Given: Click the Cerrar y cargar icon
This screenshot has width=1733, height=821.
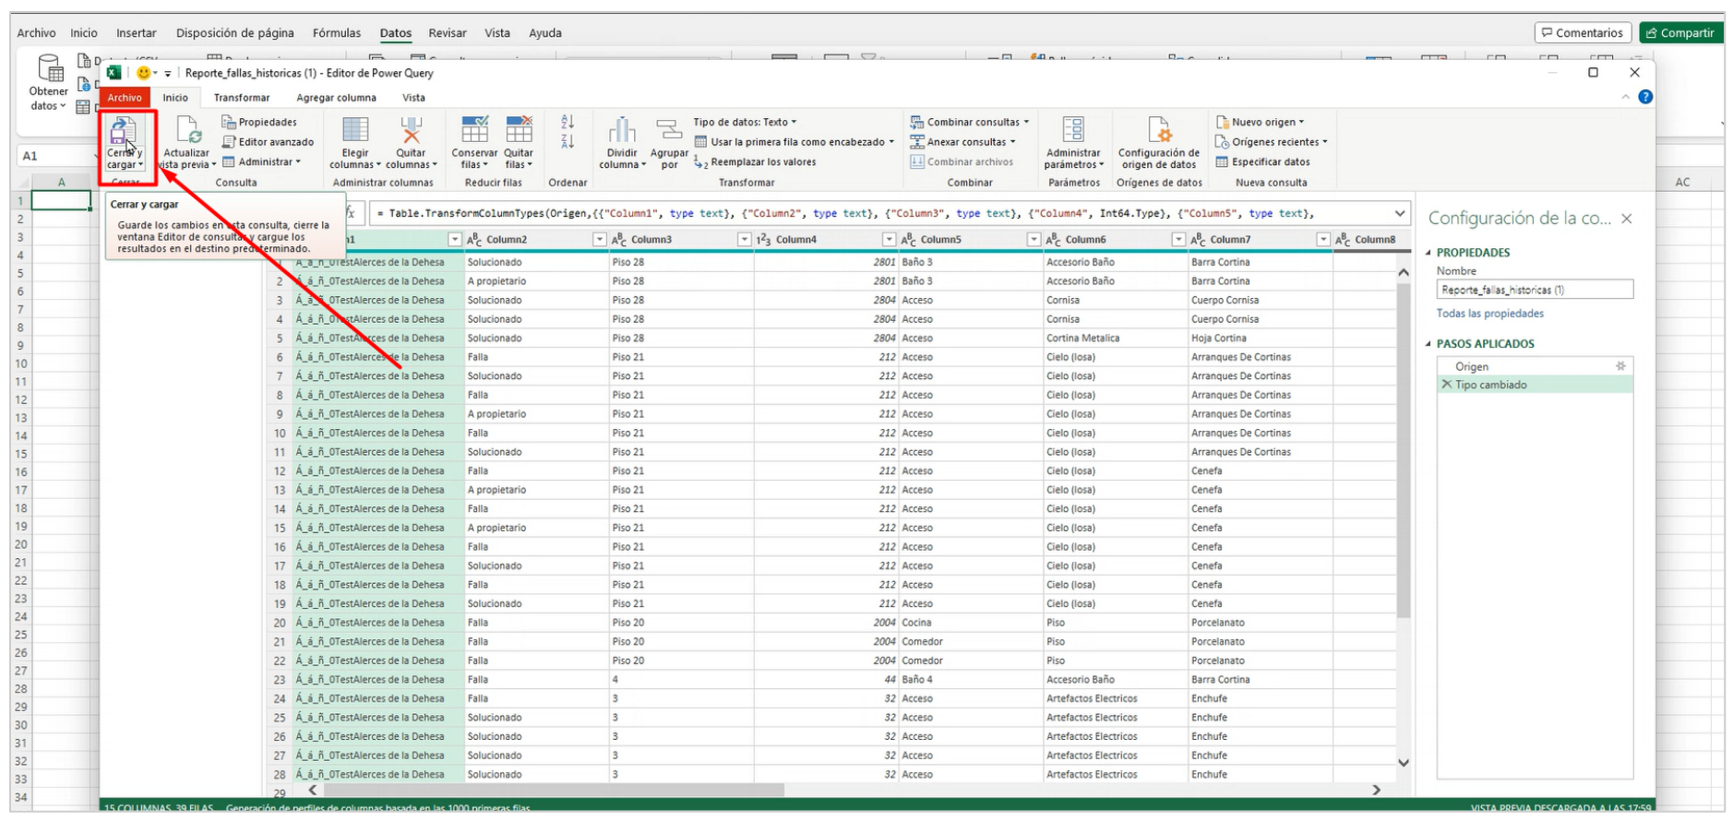Looking at the screenshot, I should pyautogui.click(x=123, y=132).
